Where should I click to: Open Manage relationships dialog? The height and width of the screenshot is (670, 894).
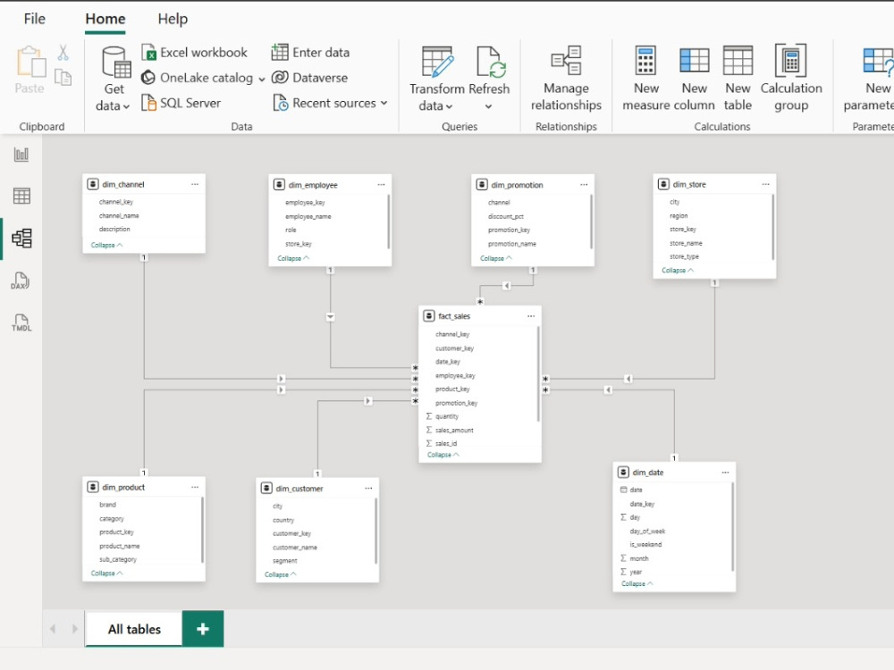566,79
